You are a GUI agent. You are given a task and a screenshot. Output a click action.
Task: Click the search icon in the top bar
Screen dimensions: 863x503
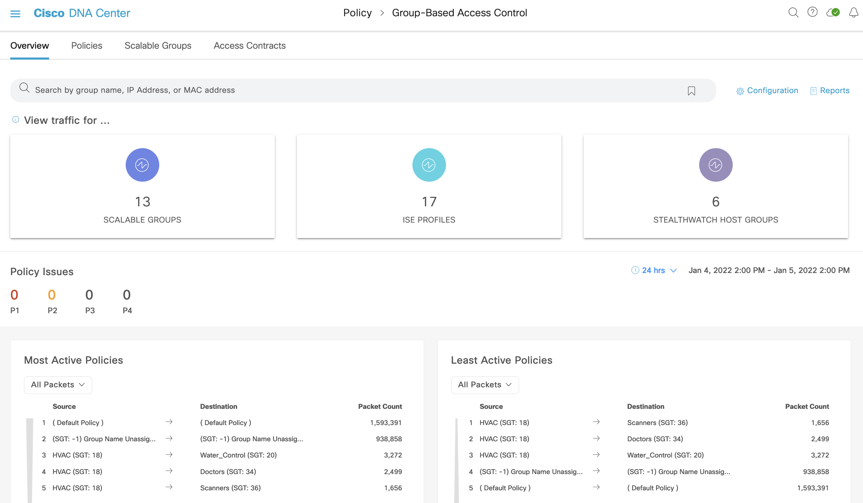coord(793,12)
